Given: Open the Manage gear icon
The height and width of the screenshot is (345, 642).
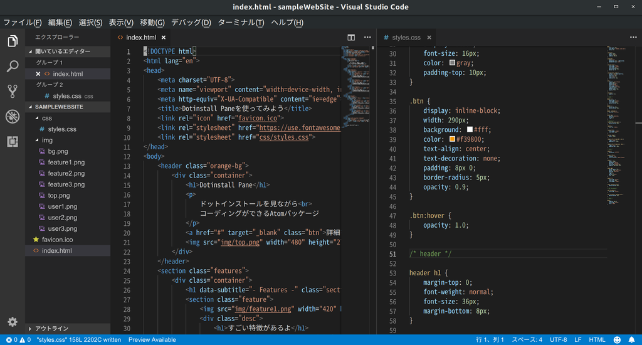Looking at the screenshot, I should (x=13, y=322).
